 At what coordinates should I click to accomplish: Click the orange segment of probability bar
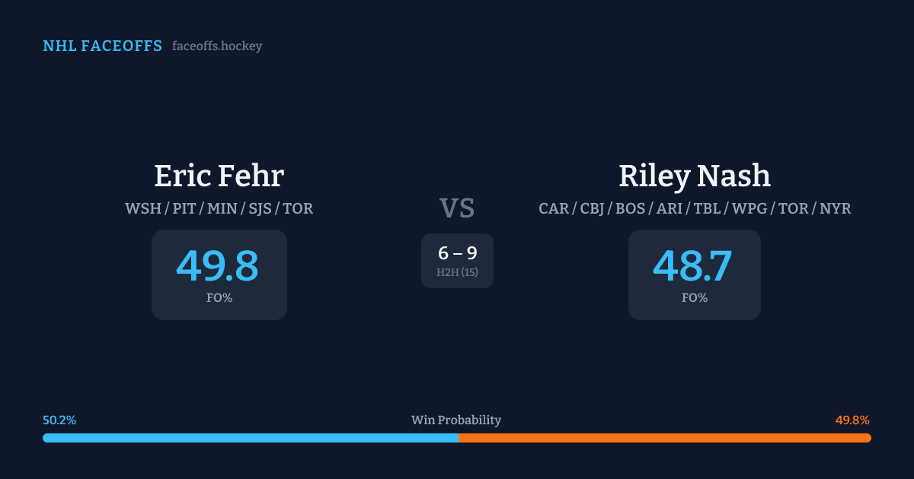pyautogui.click(x=664, y=438)
